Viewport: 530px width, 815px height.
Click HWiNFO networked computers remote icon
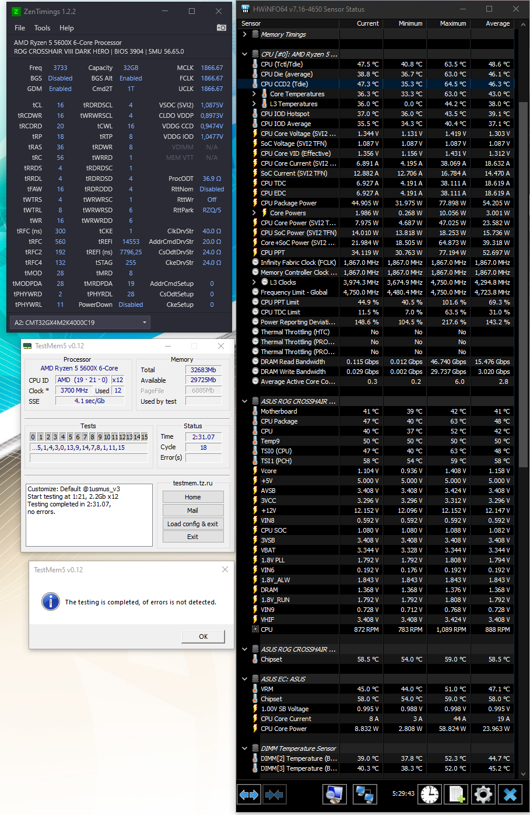(x=365, y=794)
